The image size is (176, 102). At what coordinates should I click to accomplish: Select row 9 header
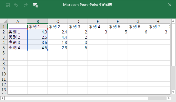point(4,69)
